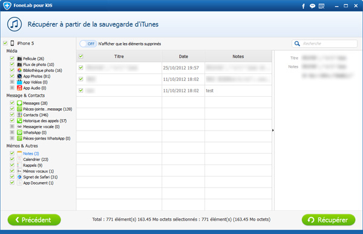Click the Bibliothèque photo (16) label
Viewport: 363px width, 234px height.
(x=42, y=70)
